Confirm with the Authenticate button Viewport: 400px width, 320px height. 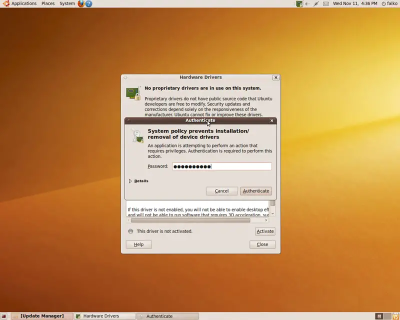point(256,191)
